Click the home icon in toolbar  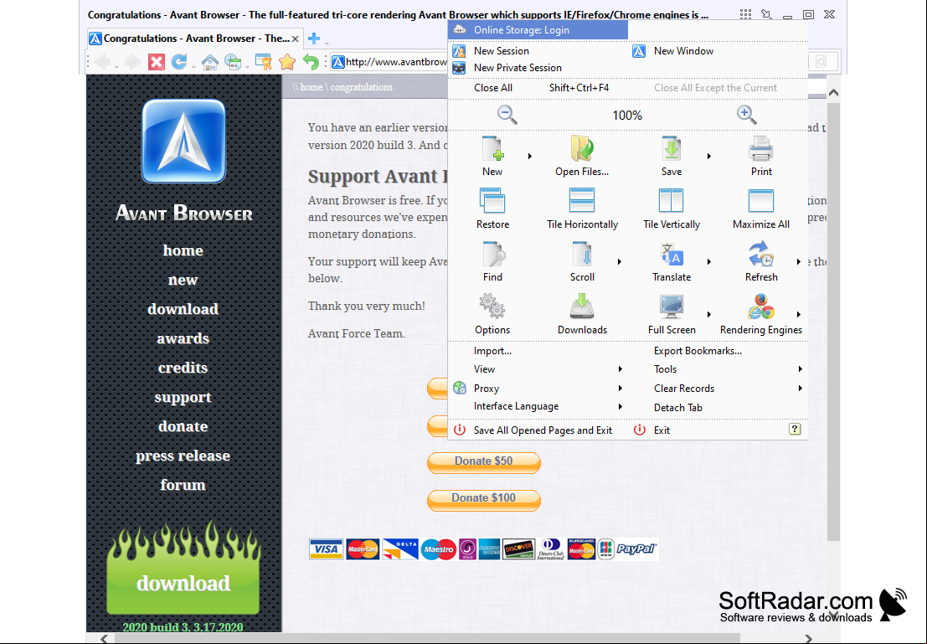[x=210, y=61]
